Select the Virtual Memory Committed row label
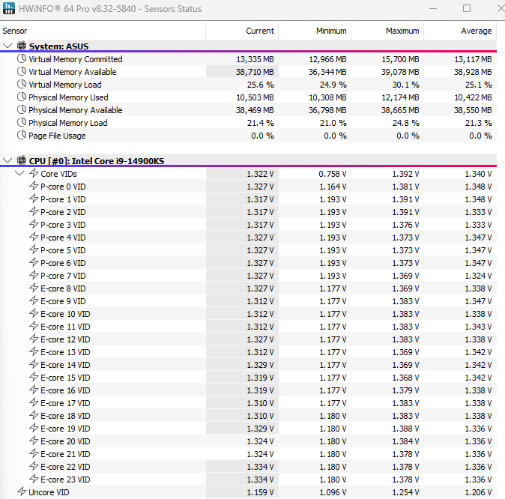The height and width of the screenshot is (499, 505). tap(76, 59)
